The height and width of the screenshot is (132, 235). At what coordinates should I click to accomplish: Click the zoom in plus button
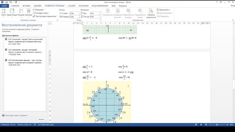[x=227, y=125]
